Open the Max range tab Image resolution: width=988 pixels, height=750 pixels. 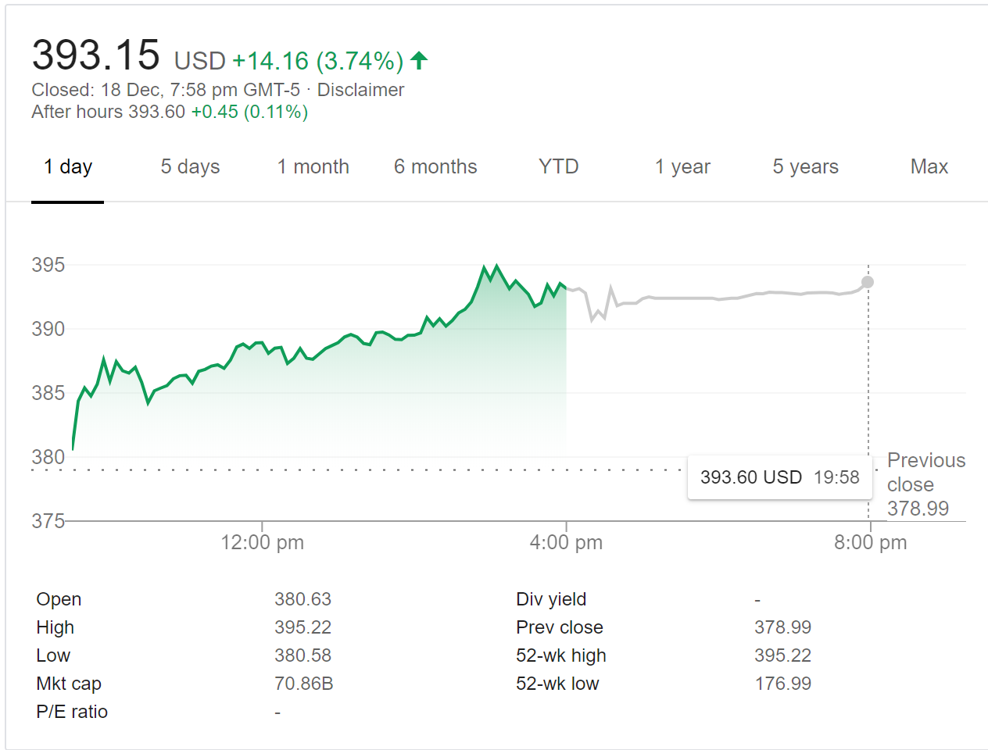(x=929, y=166)
